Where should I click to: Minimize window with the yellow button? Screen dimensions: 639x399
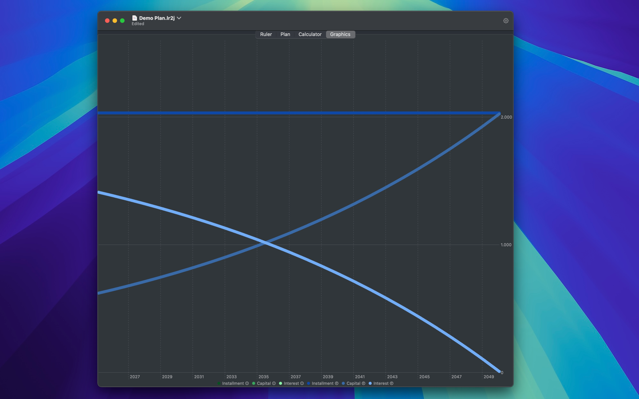point(114,21)
